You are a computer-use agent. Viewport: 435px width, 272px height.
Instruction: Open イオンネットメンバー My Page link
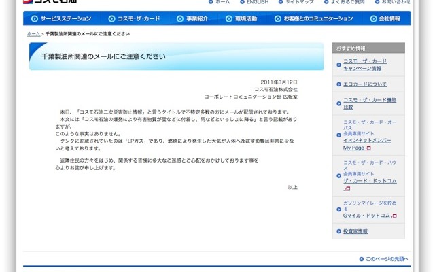point(367,144)
